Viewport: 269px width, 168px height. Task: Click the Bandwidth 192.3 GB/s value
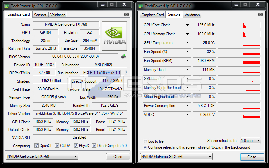point(110,105)
